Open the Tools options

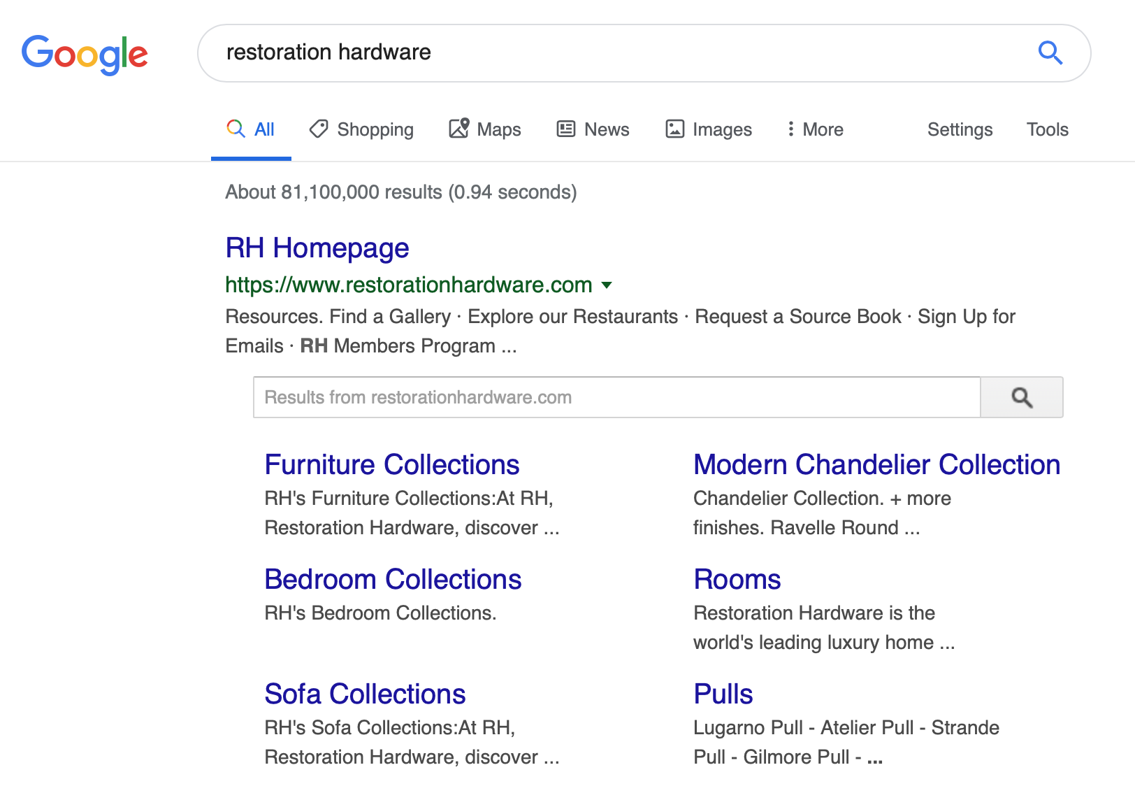[x=1047, y=129]
